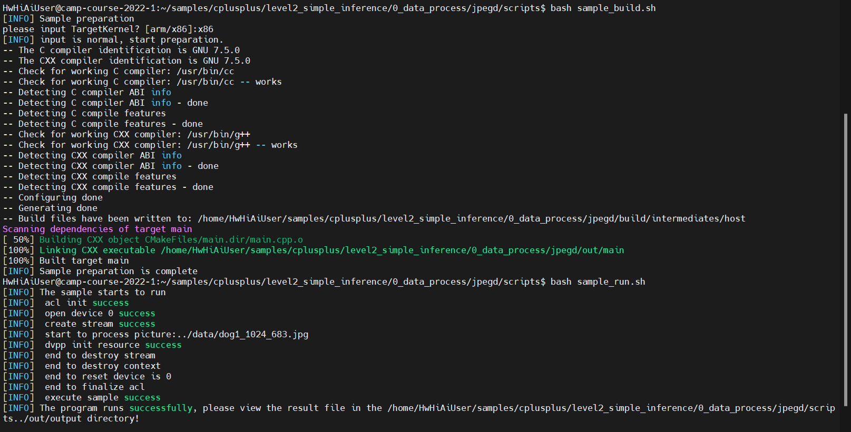Click the 'execute sample success' line

point(102,398)
